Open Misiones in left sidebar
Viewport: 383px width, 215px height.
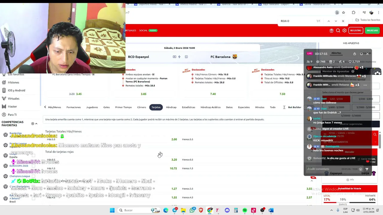(13, 82)
